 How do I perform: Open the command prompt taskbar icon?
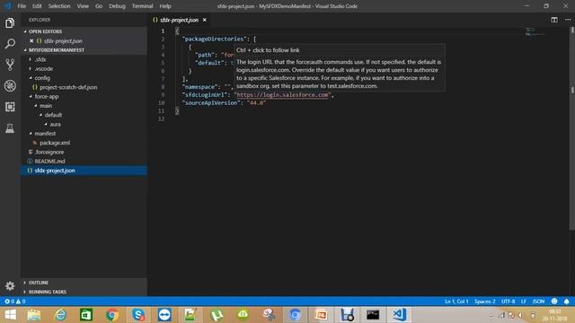click(373, 315)
